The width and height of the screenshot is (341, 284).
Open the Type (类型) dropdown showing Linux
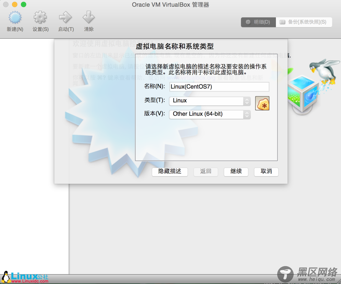210,101
